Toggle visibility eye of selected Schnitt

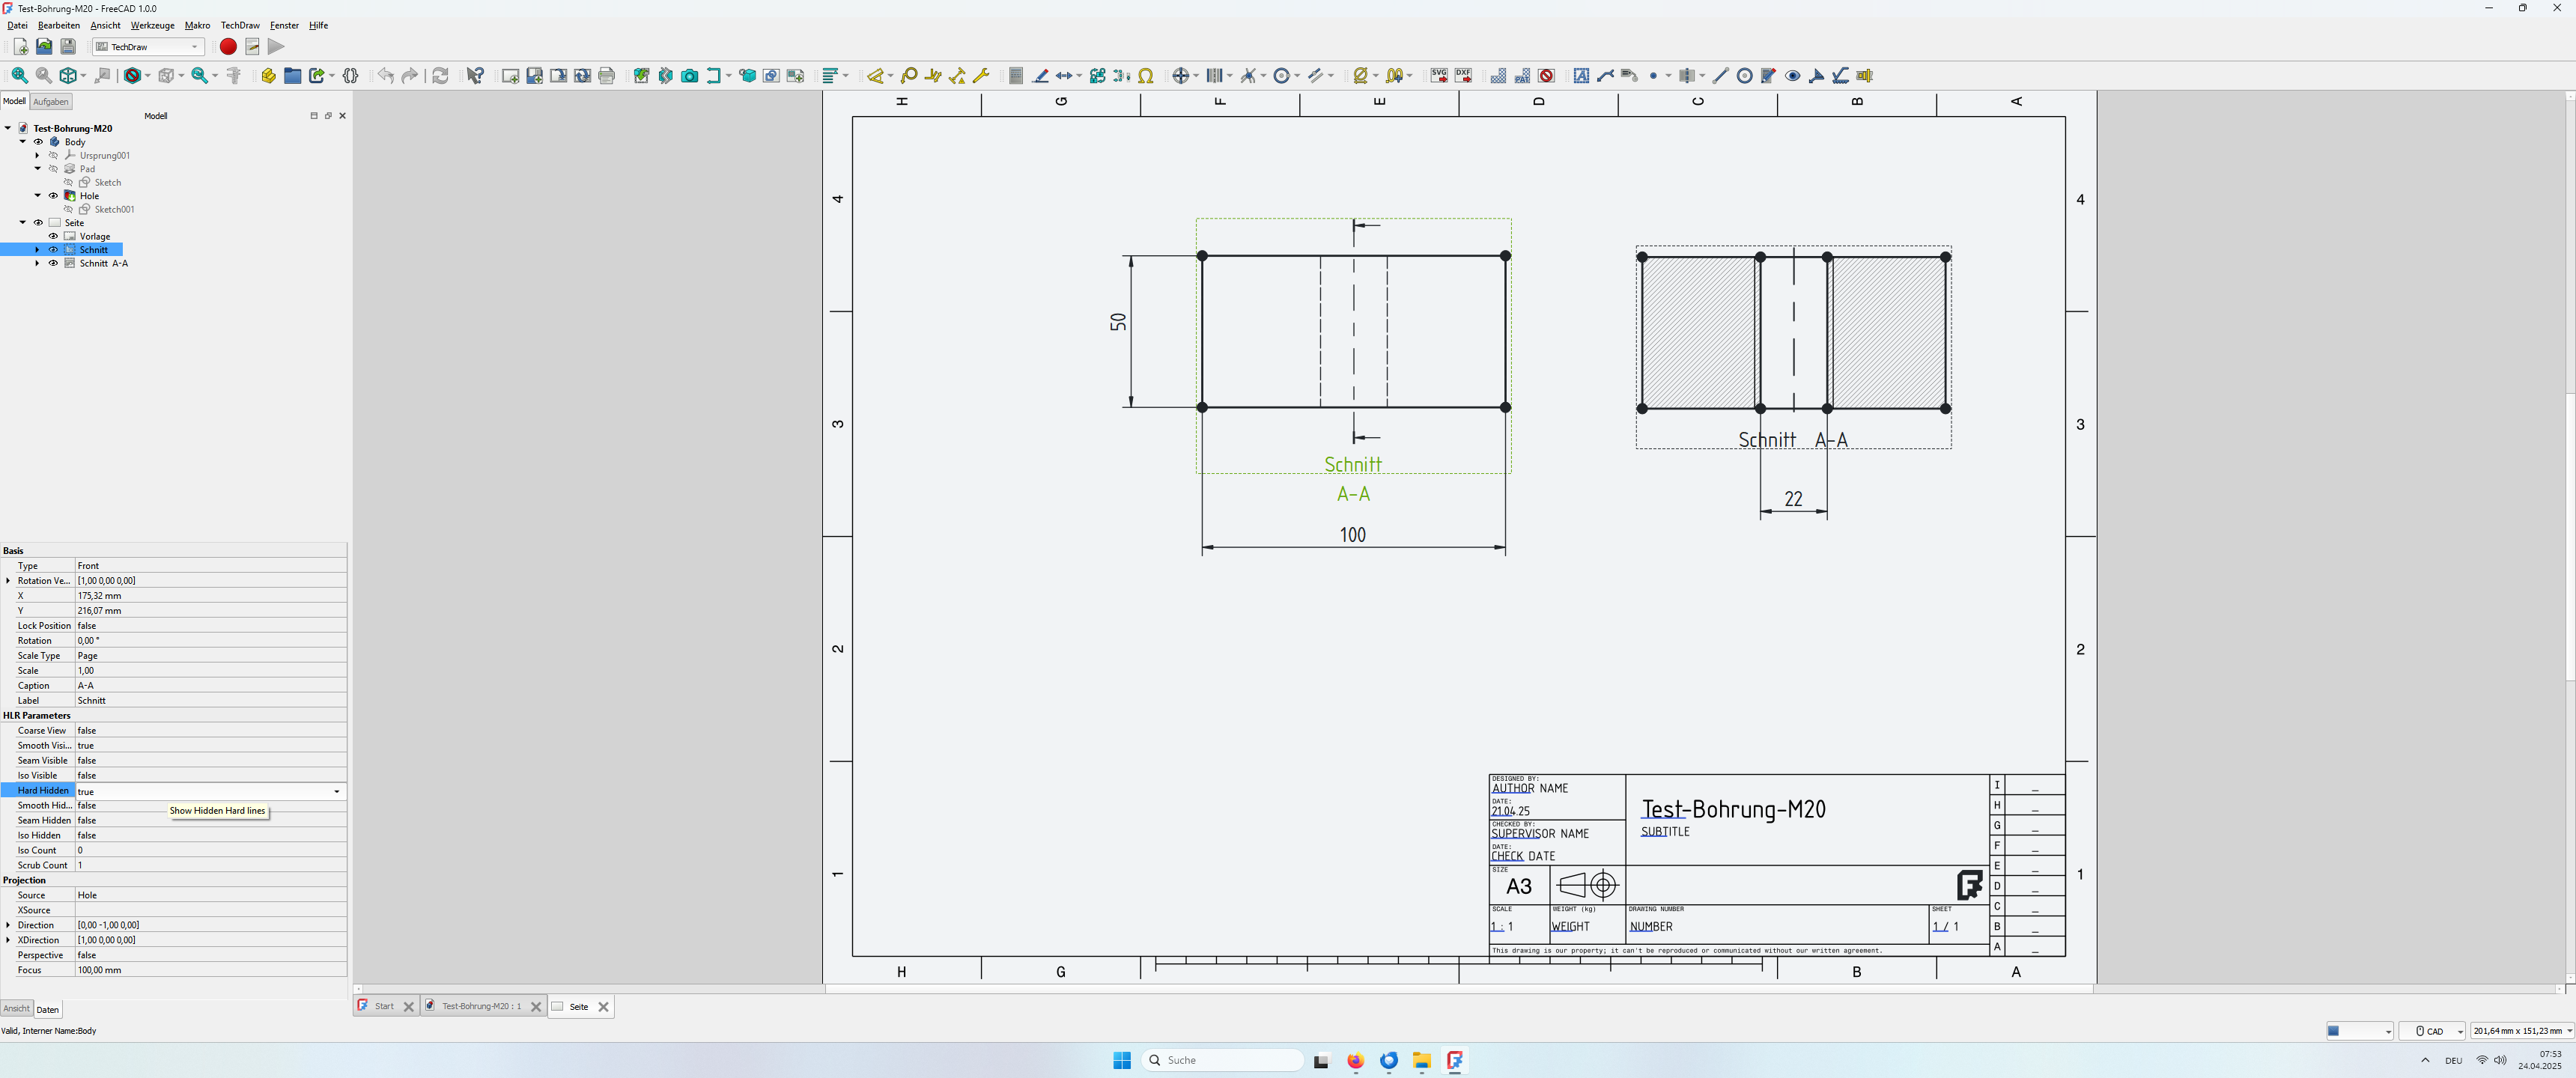[53, 250]
